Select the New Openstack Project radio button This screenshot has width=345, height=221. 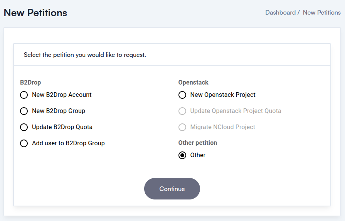point(182,95)
